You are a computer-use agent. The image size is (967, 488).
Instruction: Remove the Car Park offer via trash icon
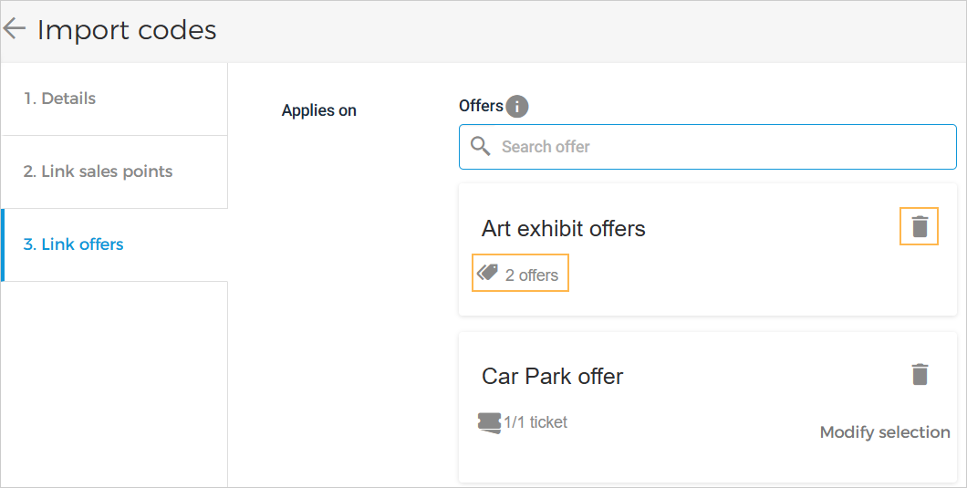pyautogui.click(x=920, y=374)
